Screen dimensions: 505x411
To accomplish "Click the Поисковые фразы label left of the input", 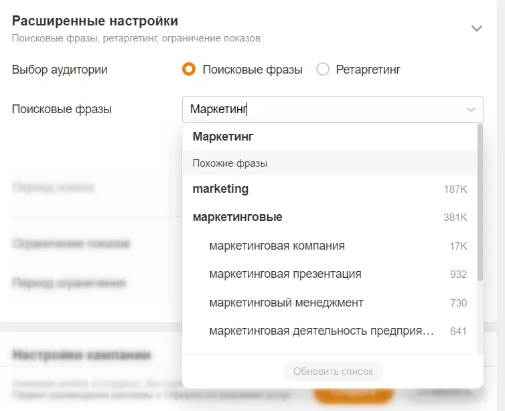I will pos(62,109).
